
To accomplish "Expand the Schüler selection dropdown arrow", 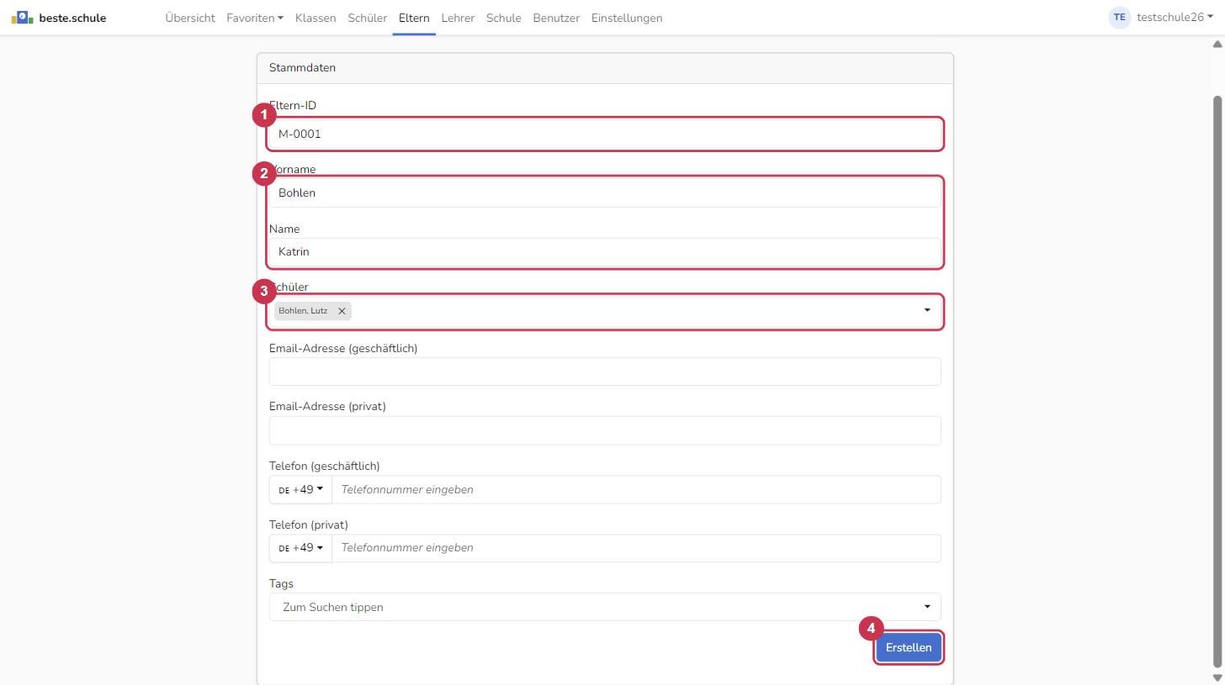I will [927, 310].
